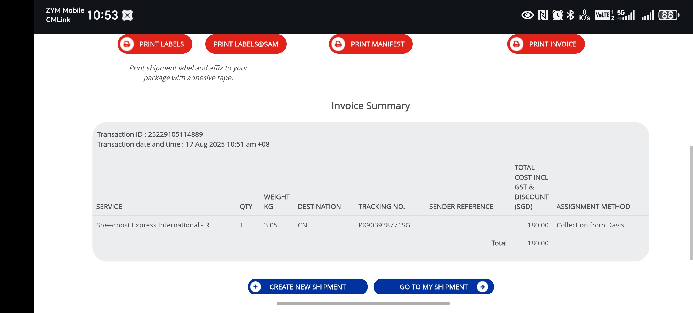This screenshot has height=313, width=693.
Task: Open GO TO MY SHIPMENT
Action: coord(434,287)
